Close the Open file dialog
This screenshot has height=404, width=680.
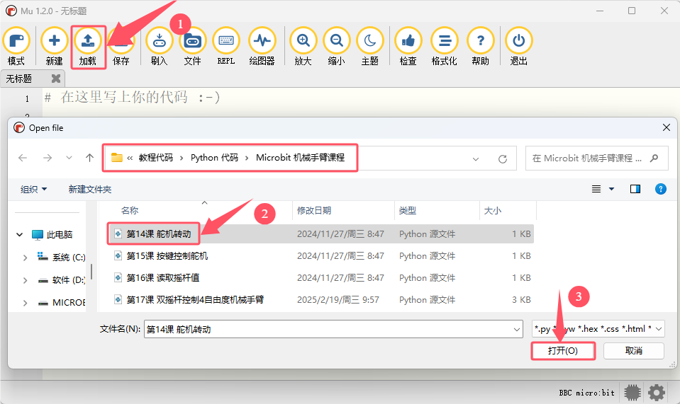667,127
